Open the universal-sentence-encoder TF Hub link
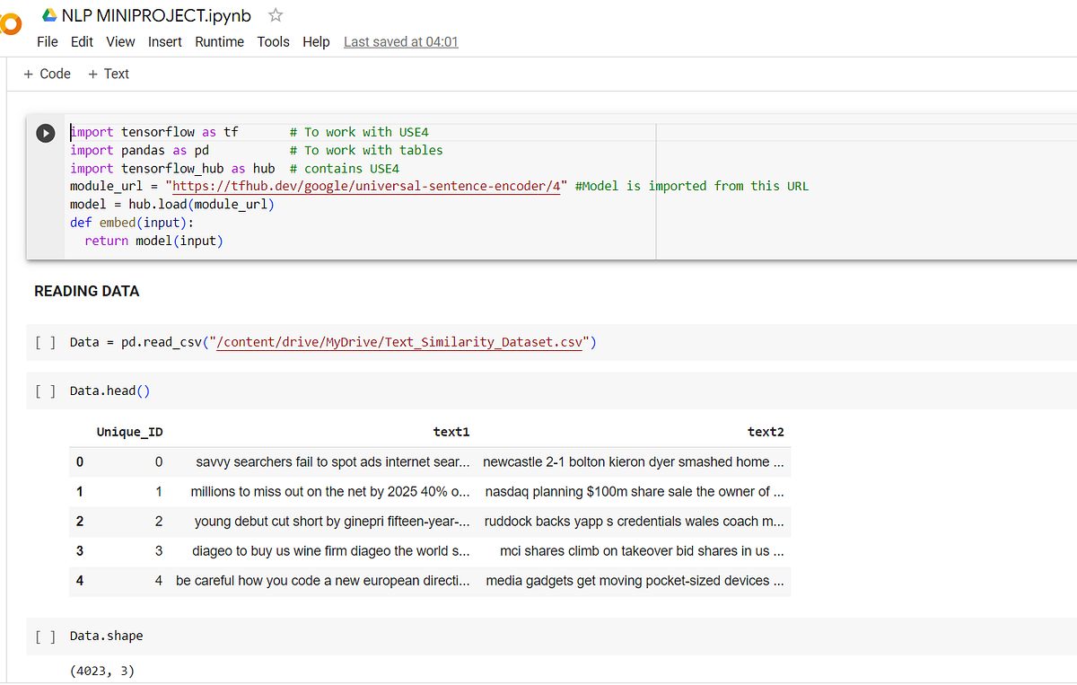Image resolution: width=1077 pixels, height=685 pixels. point(366,186)
